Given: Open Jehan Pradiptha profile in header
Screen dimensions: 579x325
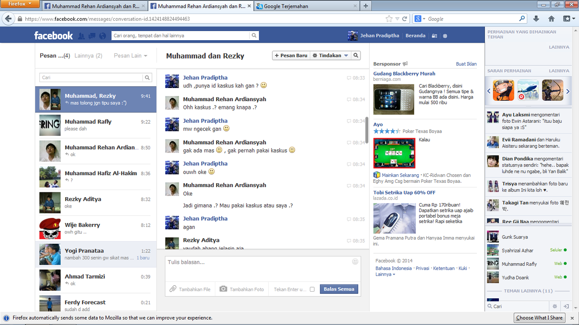Looking at the screenshot, I should (x=374, y=36).
